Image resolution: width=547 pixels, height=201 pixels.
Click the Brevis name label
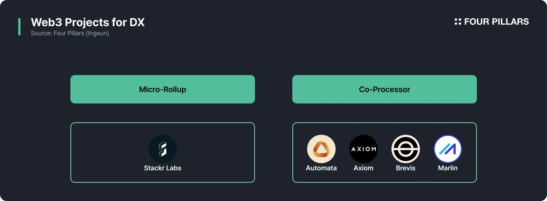coord(406,168)
